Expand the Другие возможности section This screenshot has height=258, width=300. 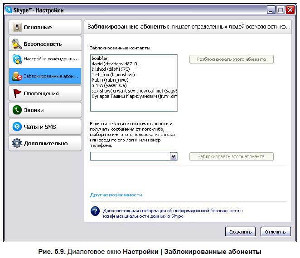(116, 195)
